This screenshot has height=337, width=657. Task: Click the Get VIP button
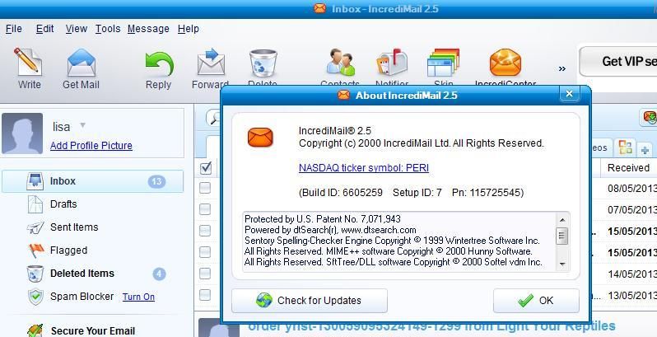pyautogui.click(x=618, y=62)
